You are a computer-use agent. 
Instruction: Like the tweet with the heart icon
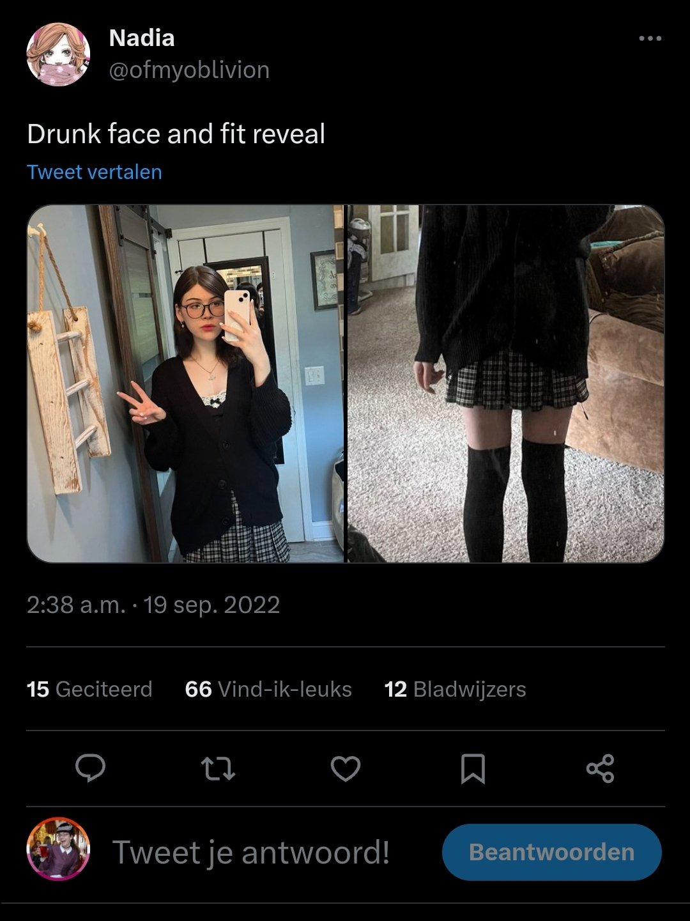pyautogui.click(x=346, y=768)
